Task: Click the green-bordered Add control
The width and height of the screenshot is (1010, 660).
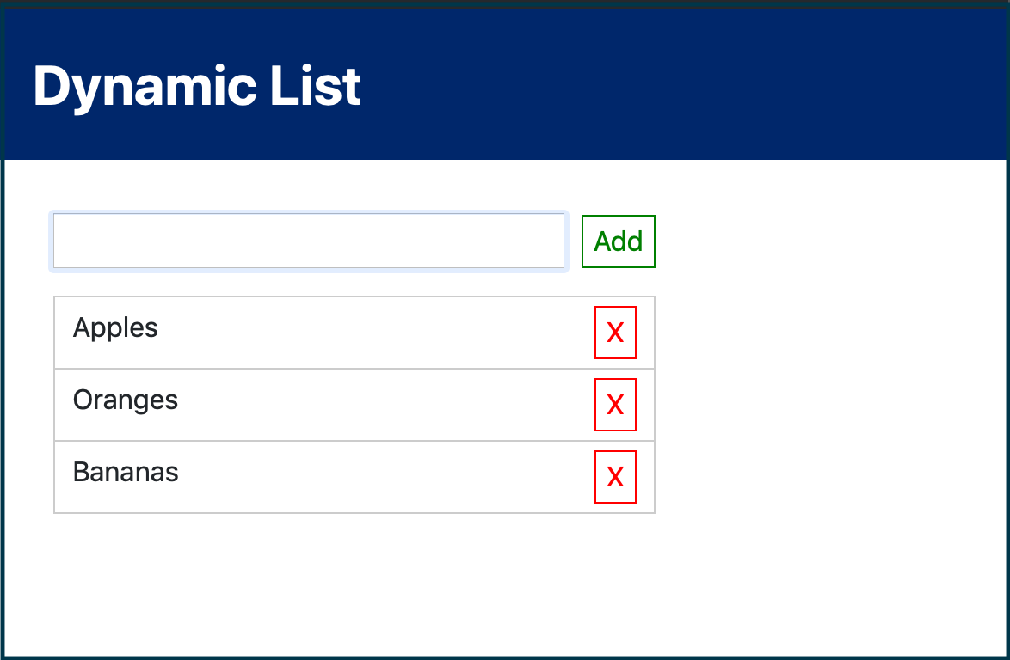Action: click(618, 241)
